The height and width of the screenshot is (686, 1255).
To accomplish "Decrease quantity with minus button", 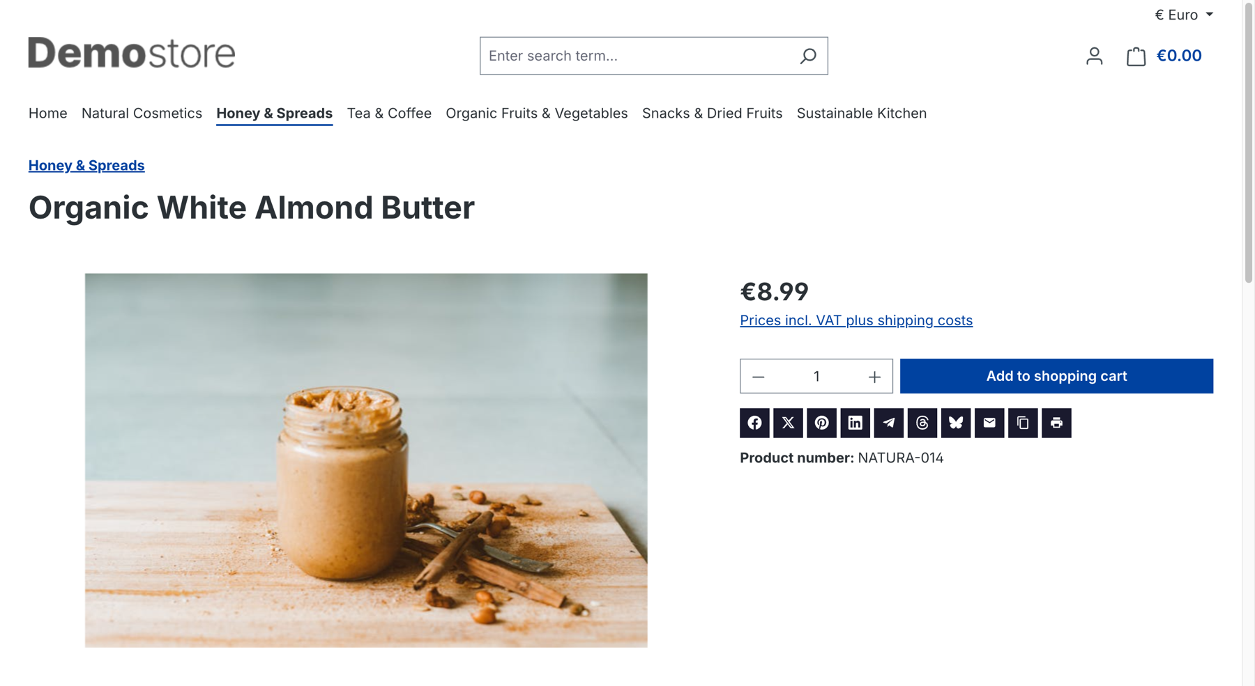I will pos(759,377).
